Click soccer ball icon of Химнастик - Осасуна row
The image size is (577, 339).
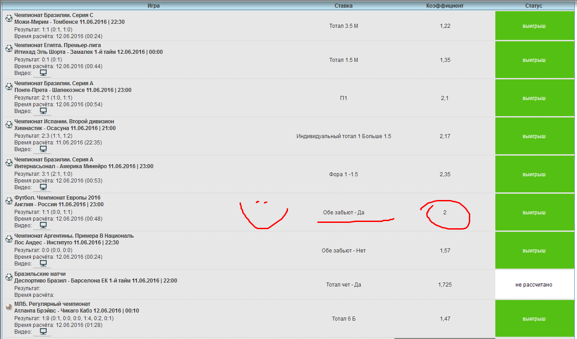tap(9, 125)
